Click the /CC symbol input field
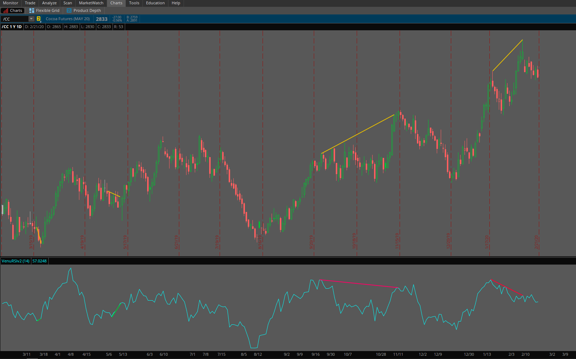This screenshot has height=359, width=576. click(15, 19)
